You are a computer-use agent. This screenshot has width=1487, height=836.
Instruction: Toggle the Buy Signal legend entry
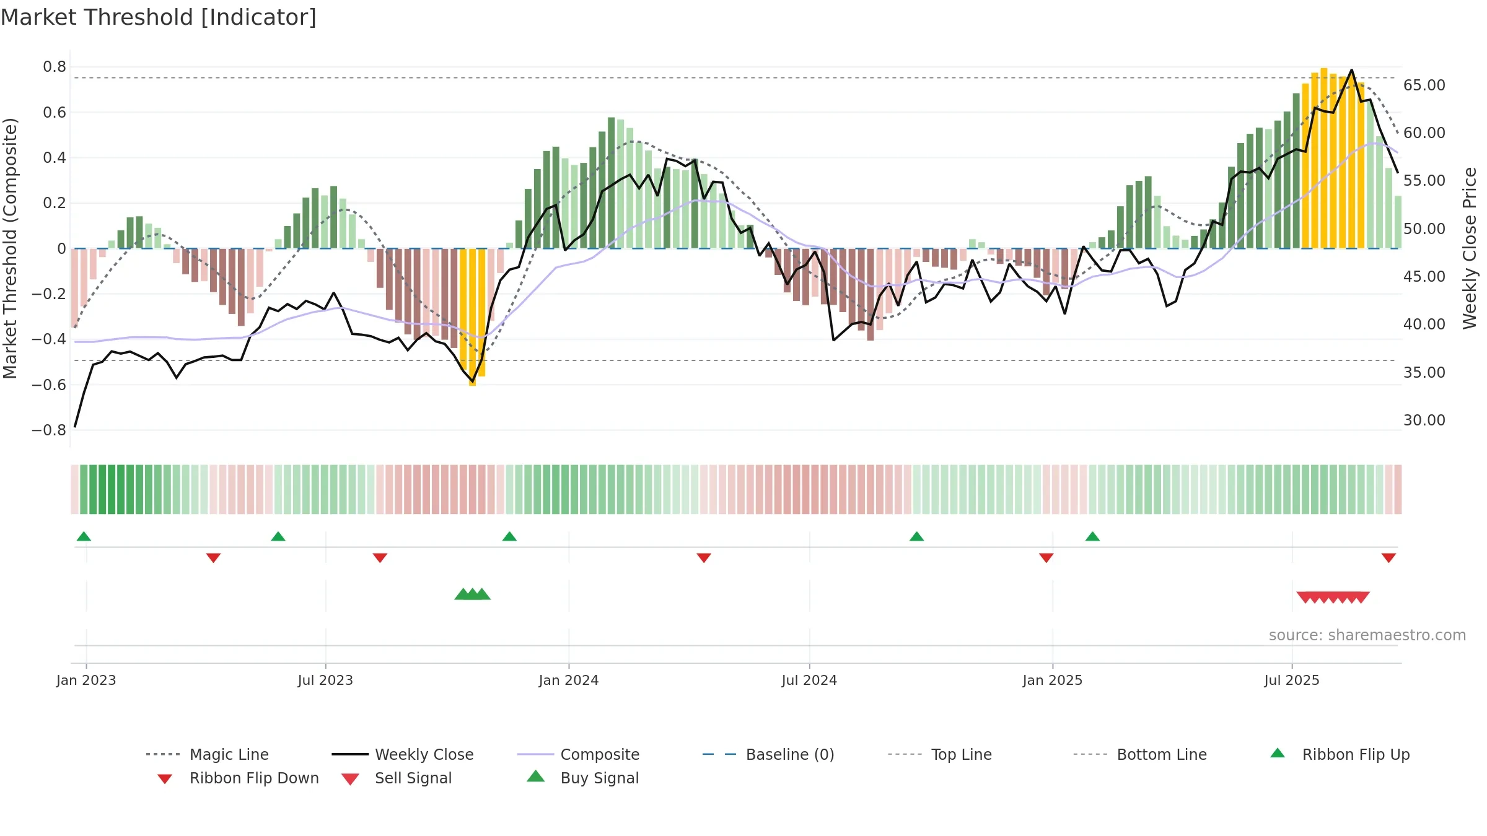click(x=582, y=778)
